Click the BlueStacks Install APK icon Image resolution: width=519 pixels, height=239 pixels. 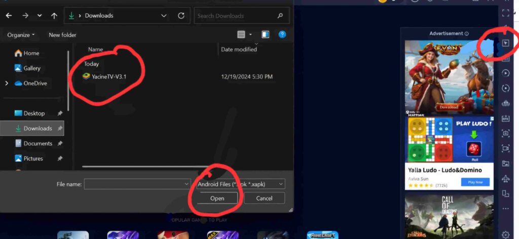[505, 118]
